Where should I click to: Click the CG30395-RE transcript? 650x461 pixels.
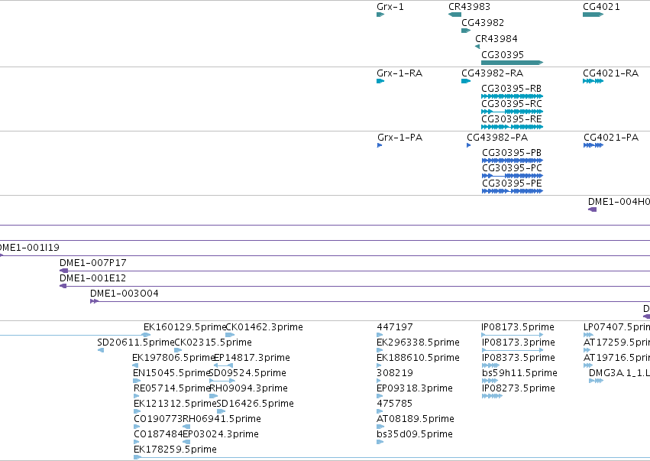(x=512, y=127)
